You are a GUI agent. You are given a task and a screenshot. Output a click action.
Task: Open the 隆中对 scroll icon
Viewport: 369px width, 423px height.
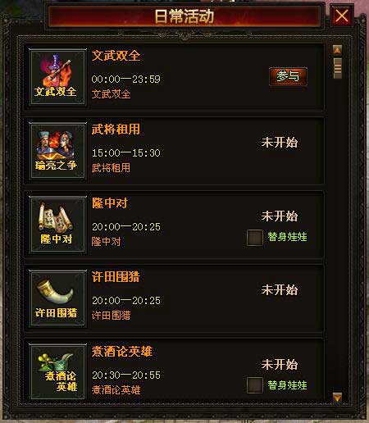57,225
